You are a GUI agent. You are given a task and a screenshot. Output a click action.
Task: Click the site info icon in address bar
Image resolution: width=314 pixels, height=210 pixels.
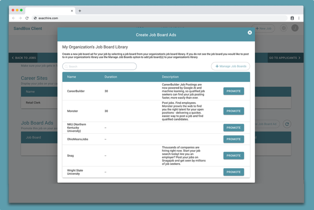35,18
